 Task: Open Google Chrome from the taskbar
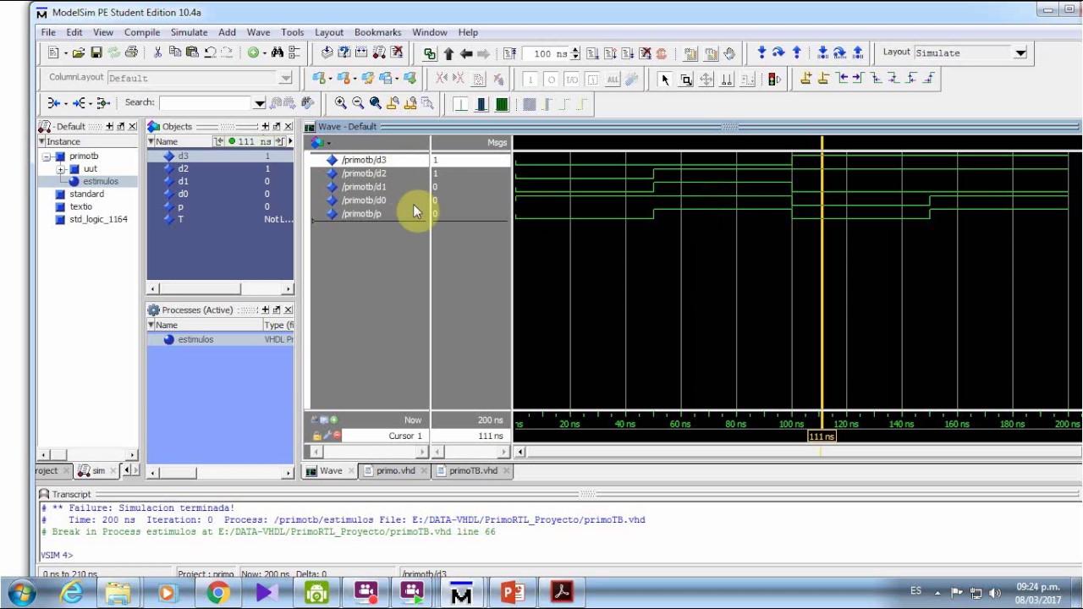point(217,593)
